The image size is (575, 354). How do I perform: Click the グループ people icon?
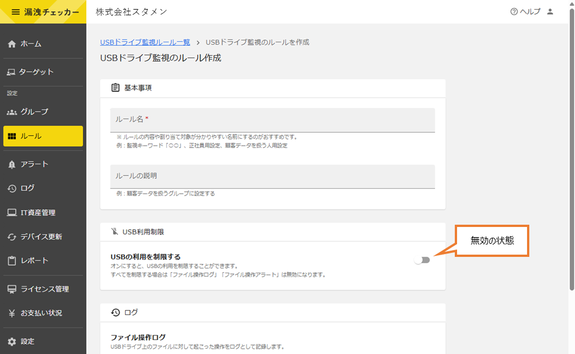click(x=12, y=112)
